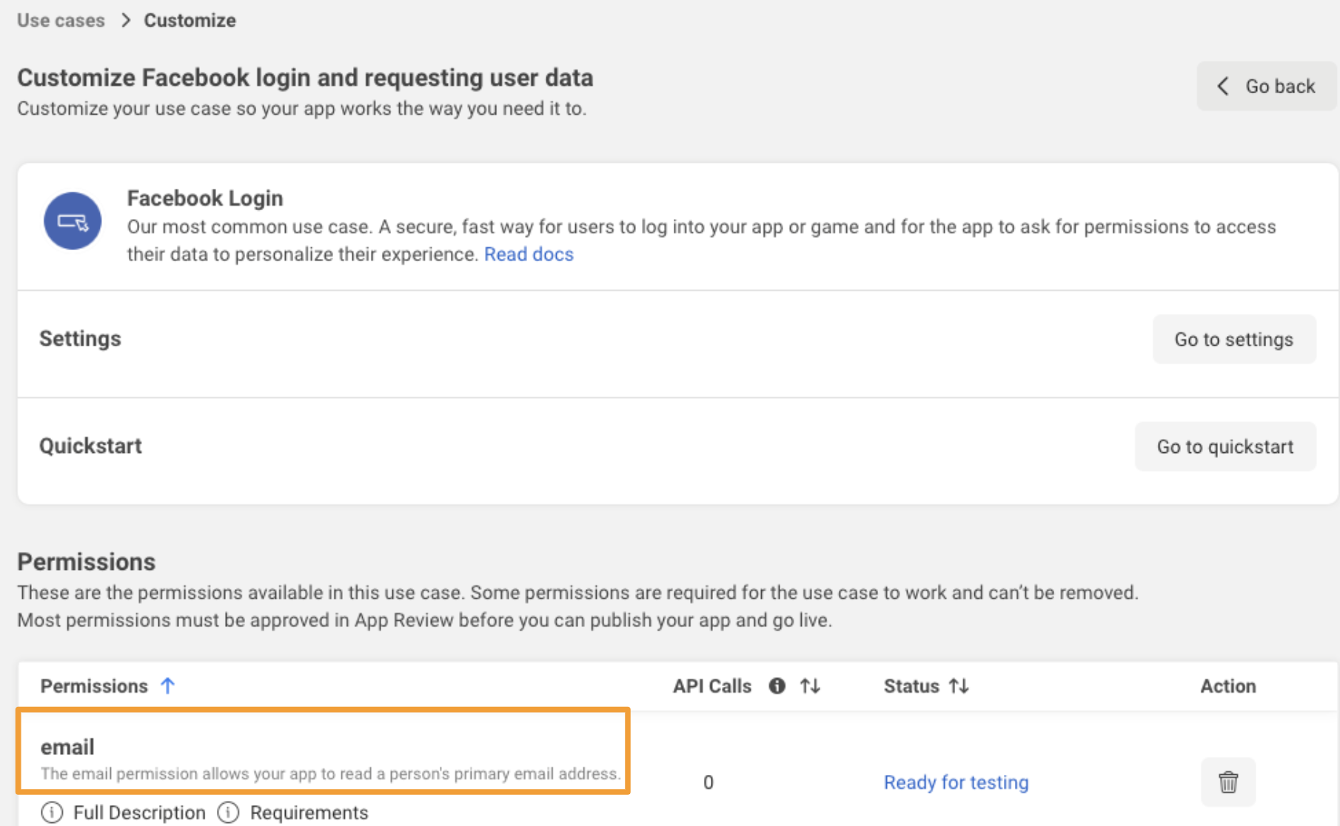The width and height of the screenshot is (1340, 826).
Task: Click the API Calls column header
Action: (711, 686)
